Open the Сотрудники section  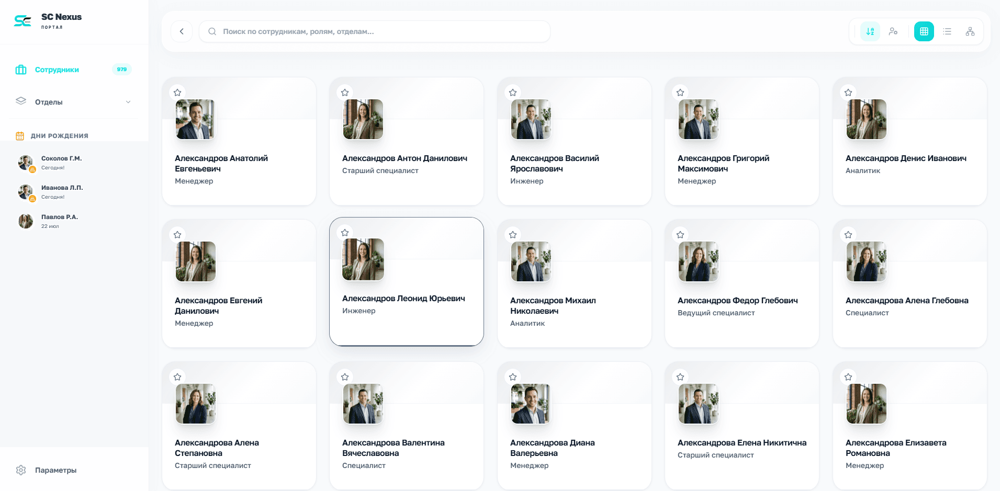[74, 70]
